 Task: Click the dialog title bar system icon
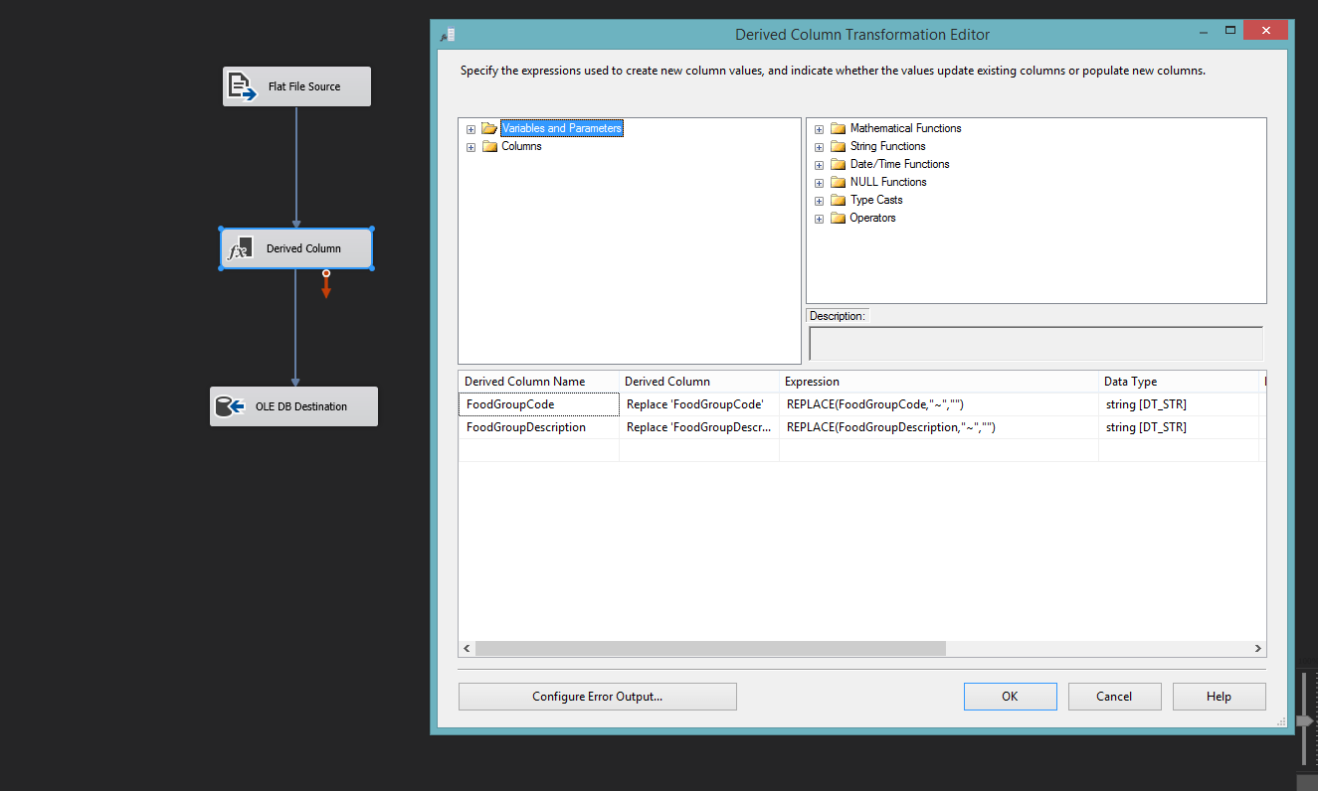click(448, 35)
